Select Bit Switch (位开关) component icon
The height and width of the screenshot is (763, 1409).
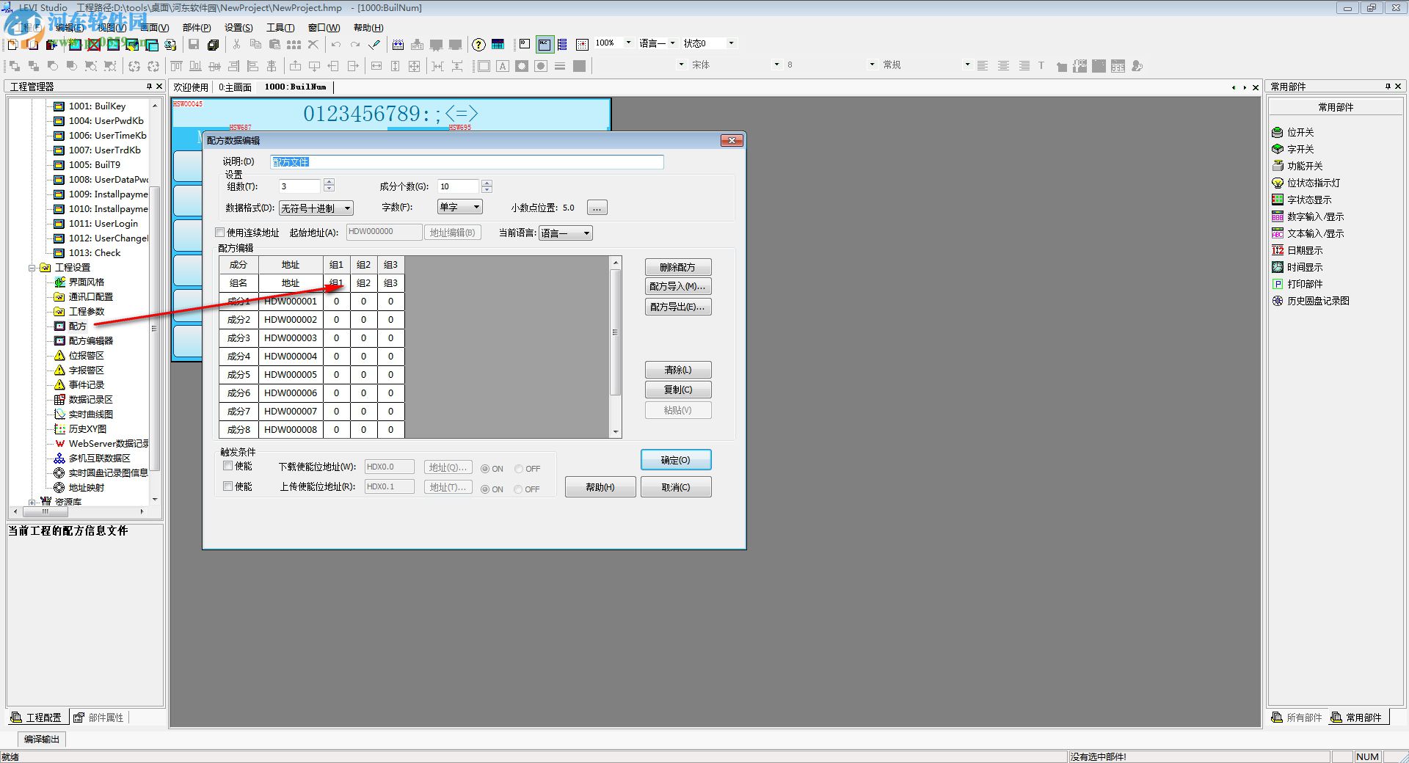click(1278, 132)
